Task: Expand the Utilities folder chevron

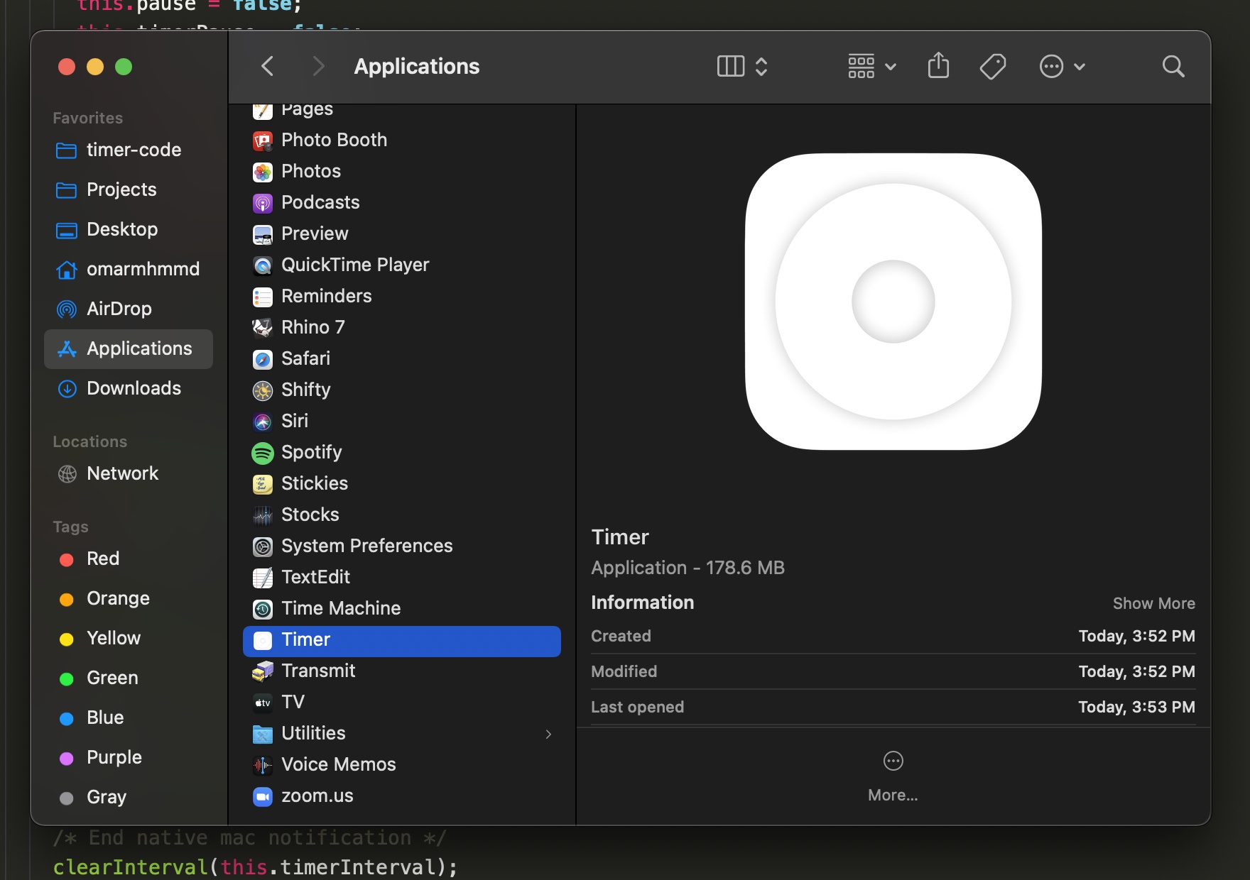Action: pos(548,734)
